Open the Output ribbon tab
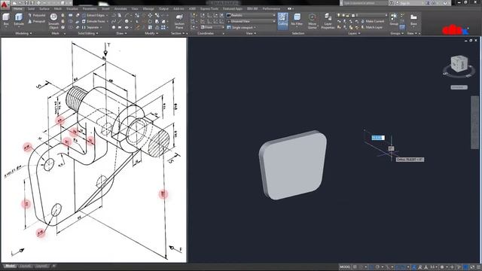Viewport: 482px width, 271px height. [163, 8]
